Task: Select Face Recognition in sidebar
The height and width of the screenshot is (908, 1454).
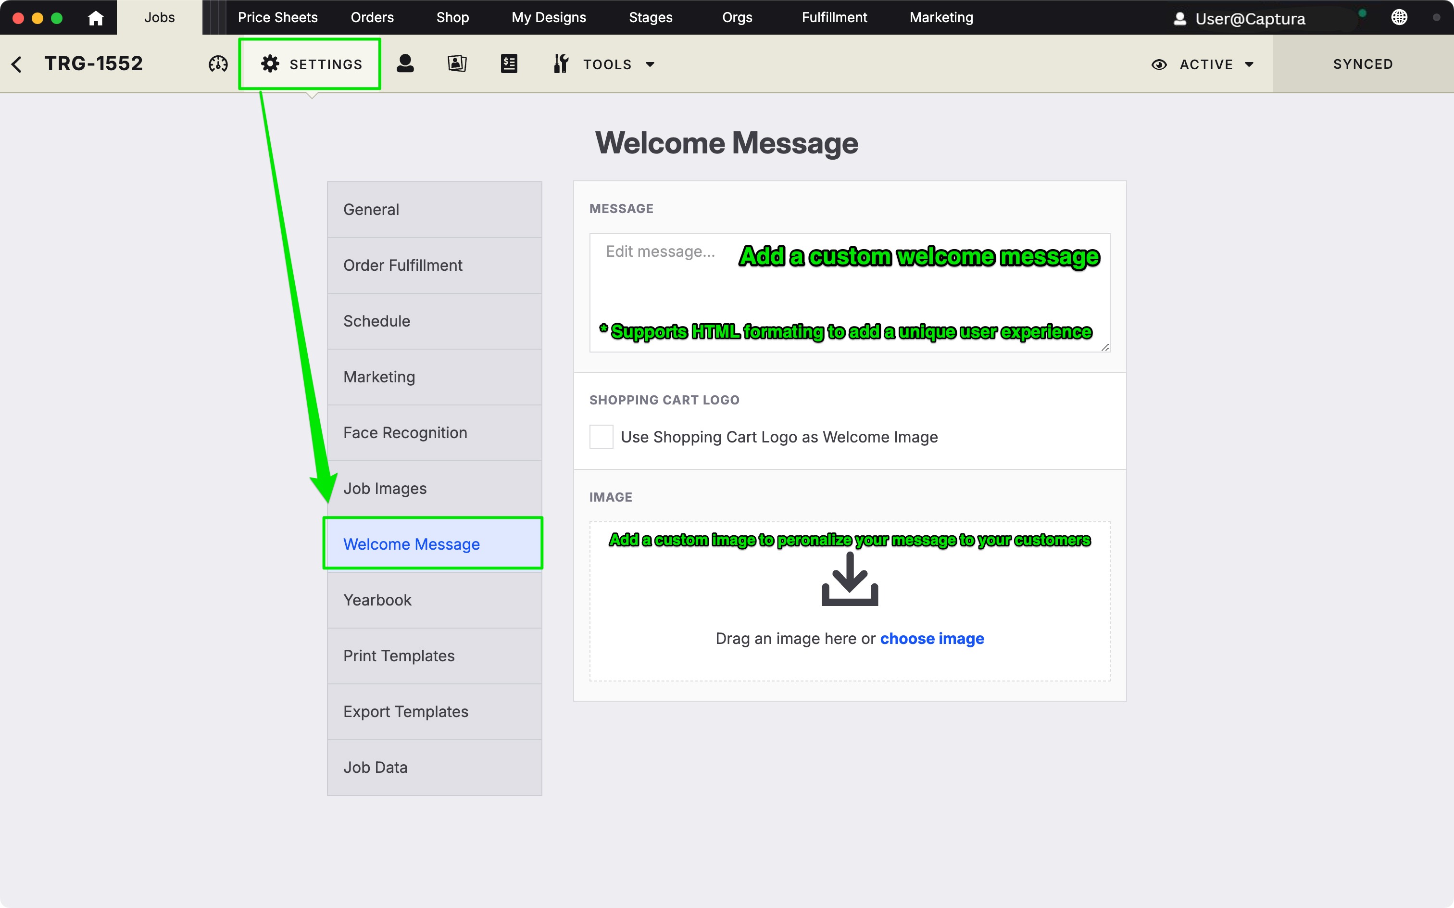Action: [x=434, y=433]
